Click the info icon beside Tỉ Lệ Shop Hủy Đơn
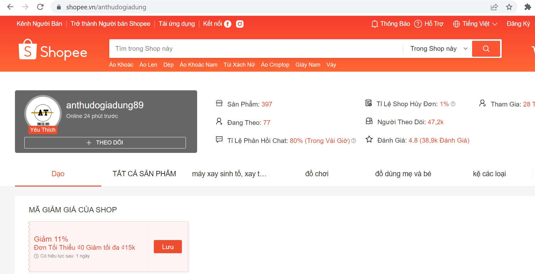The image size is (535, 274). tap(453, 104)
